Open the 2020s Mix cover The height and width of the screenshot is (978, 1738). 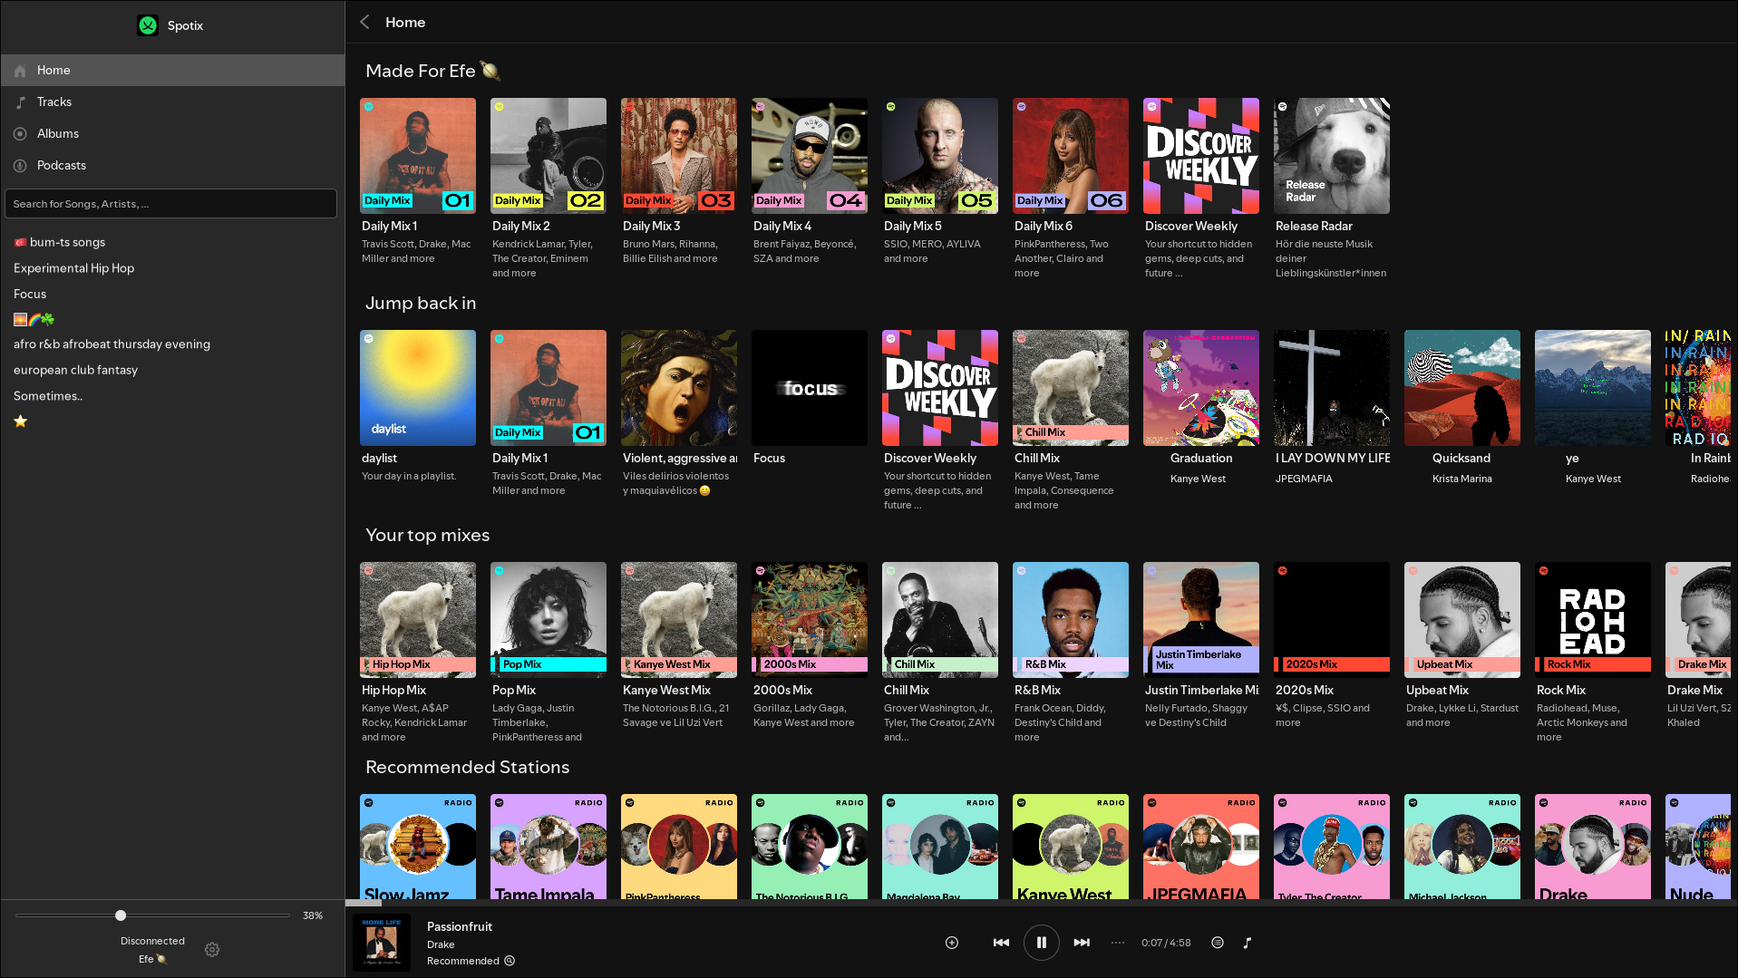pos(1332,620)
